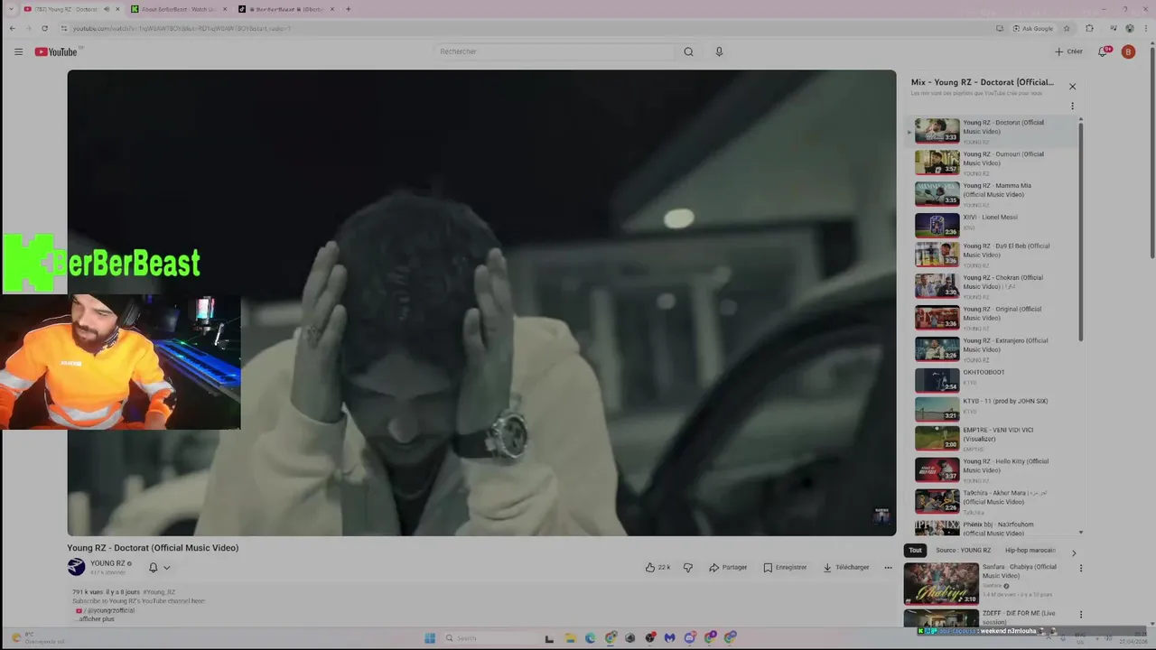Select Young RZ - Extranjero in playlist

[993, 349]
